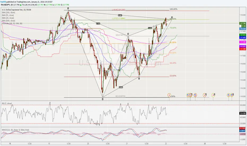Select the Ichimoku (18, 52, 104, 26) legend
This screenshot has width=247, height=146.
pyautogui.click(x=12, y=23)
